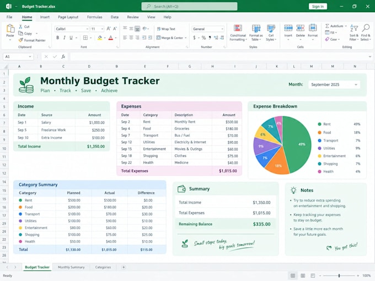This screenshot has width=375, height=281.
Task: Click the Paste clipboard icon
Action: [x=10, y=29]
